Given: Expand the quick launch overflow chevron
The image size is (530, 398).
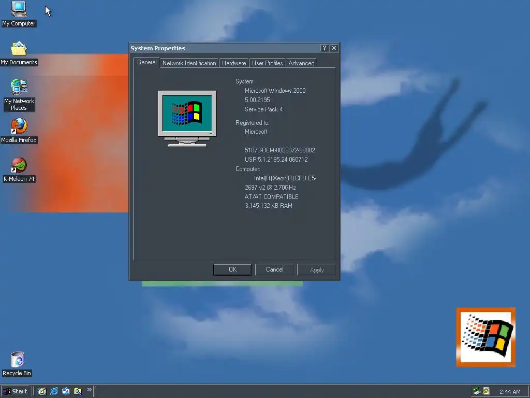Looking at the screenshot, I should 89,390.
